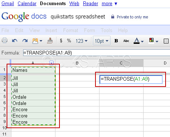Format as percent with % icon
The height and width of the screenshot is (137, 170).
(69, 41)
